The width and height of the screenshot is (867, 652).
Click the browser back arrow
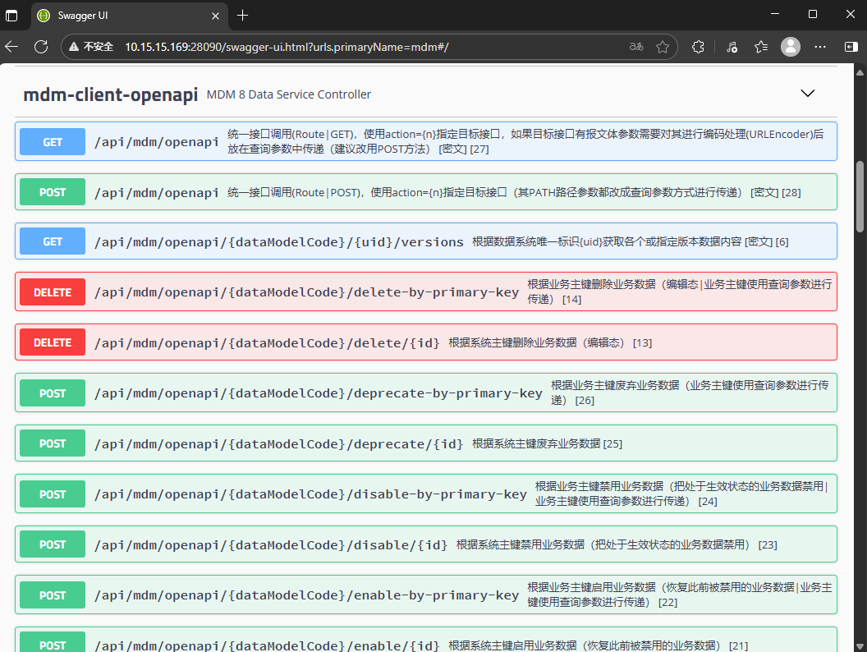(x=11, y=47)
